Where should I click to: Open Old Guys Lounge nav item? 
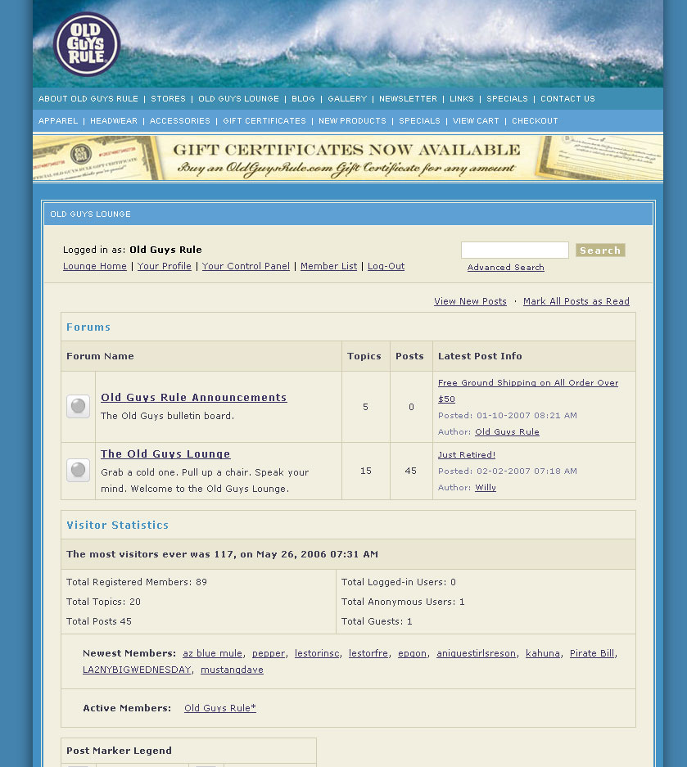coord(239,99)
